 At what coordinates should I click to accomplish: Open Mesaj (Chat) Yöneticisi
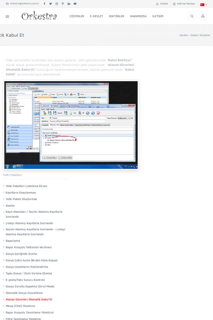21,306
